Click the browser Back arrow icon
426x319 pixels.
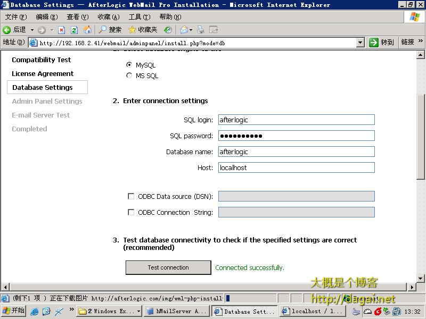coord(7,30)
